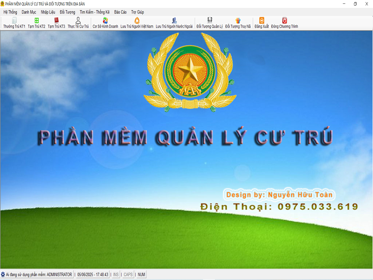The width and height of the screenshot is (373, 280).
Task: Open the Nhập Liệu menu
Action: (48, 12)
